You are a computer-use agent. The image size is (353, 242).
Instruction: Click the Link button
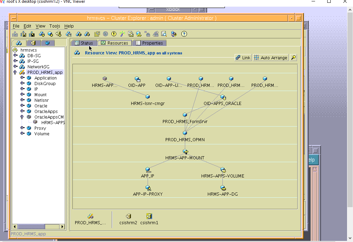point(243,58)
